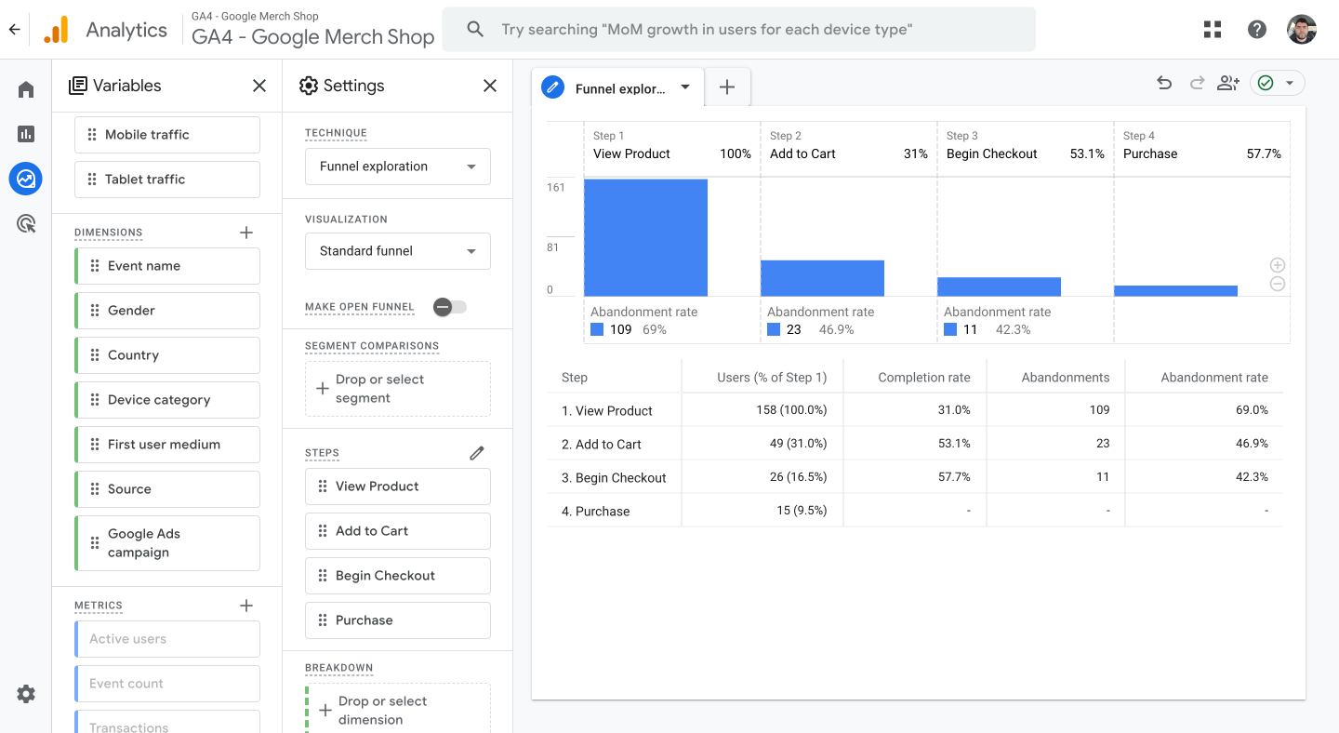This screenshot has width=1339, height=733.
Task: Open Explore icon in left sidebar
Action: click(26, 179)
